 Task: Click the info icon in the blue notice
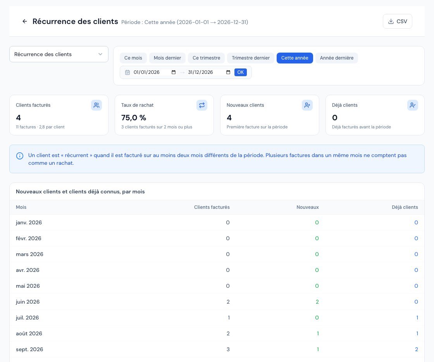pos(20,156)
